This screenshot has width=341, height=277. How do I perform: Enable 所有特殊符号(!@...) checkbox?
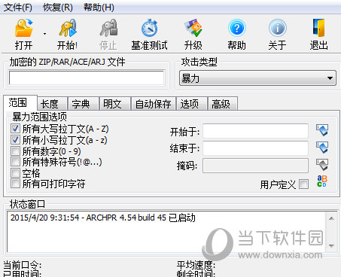15,162
